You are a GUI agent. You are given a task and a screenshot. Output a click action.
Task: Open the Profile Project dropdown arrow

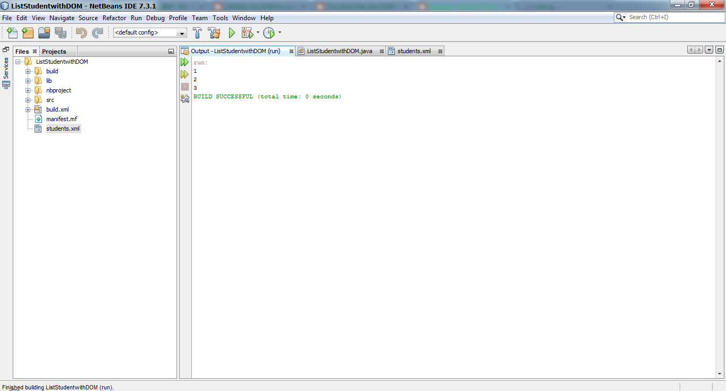pyautogui.click(x=280, y=32)
